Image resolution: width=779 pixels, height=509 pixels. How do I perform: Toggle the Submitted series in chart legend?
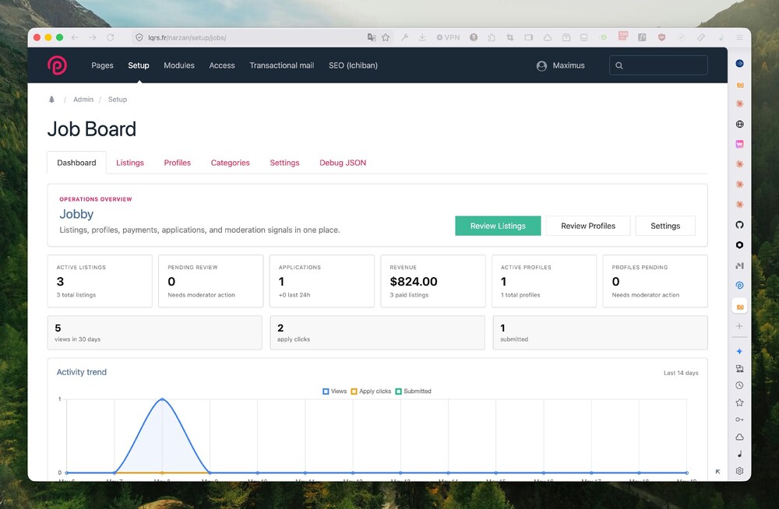pos(413,391)
